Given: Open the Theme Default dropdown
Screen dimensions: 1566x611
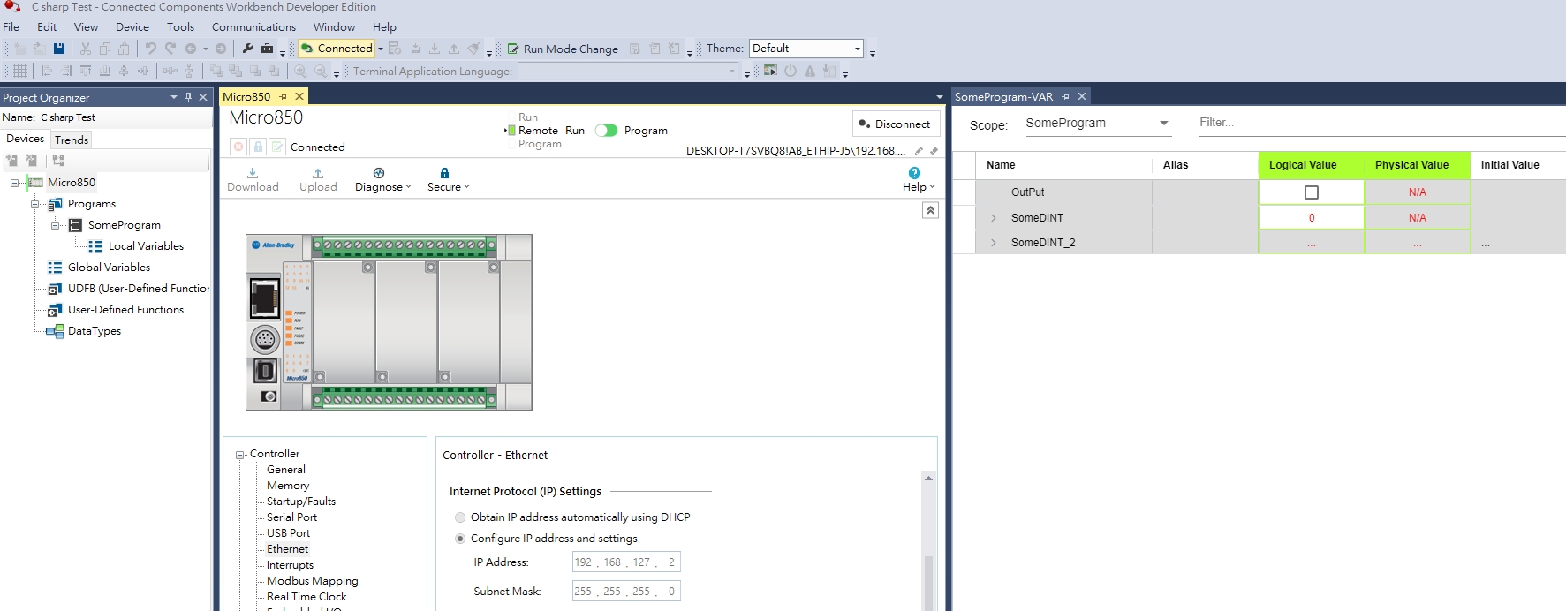Looking at the screenshot, I should pos(806,49).
